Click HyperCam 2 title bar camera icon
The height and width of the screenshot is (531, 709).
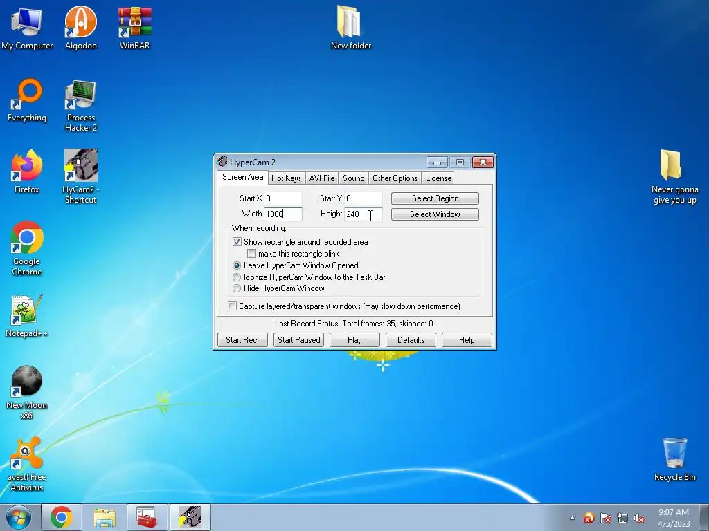[x=222, y=162]
